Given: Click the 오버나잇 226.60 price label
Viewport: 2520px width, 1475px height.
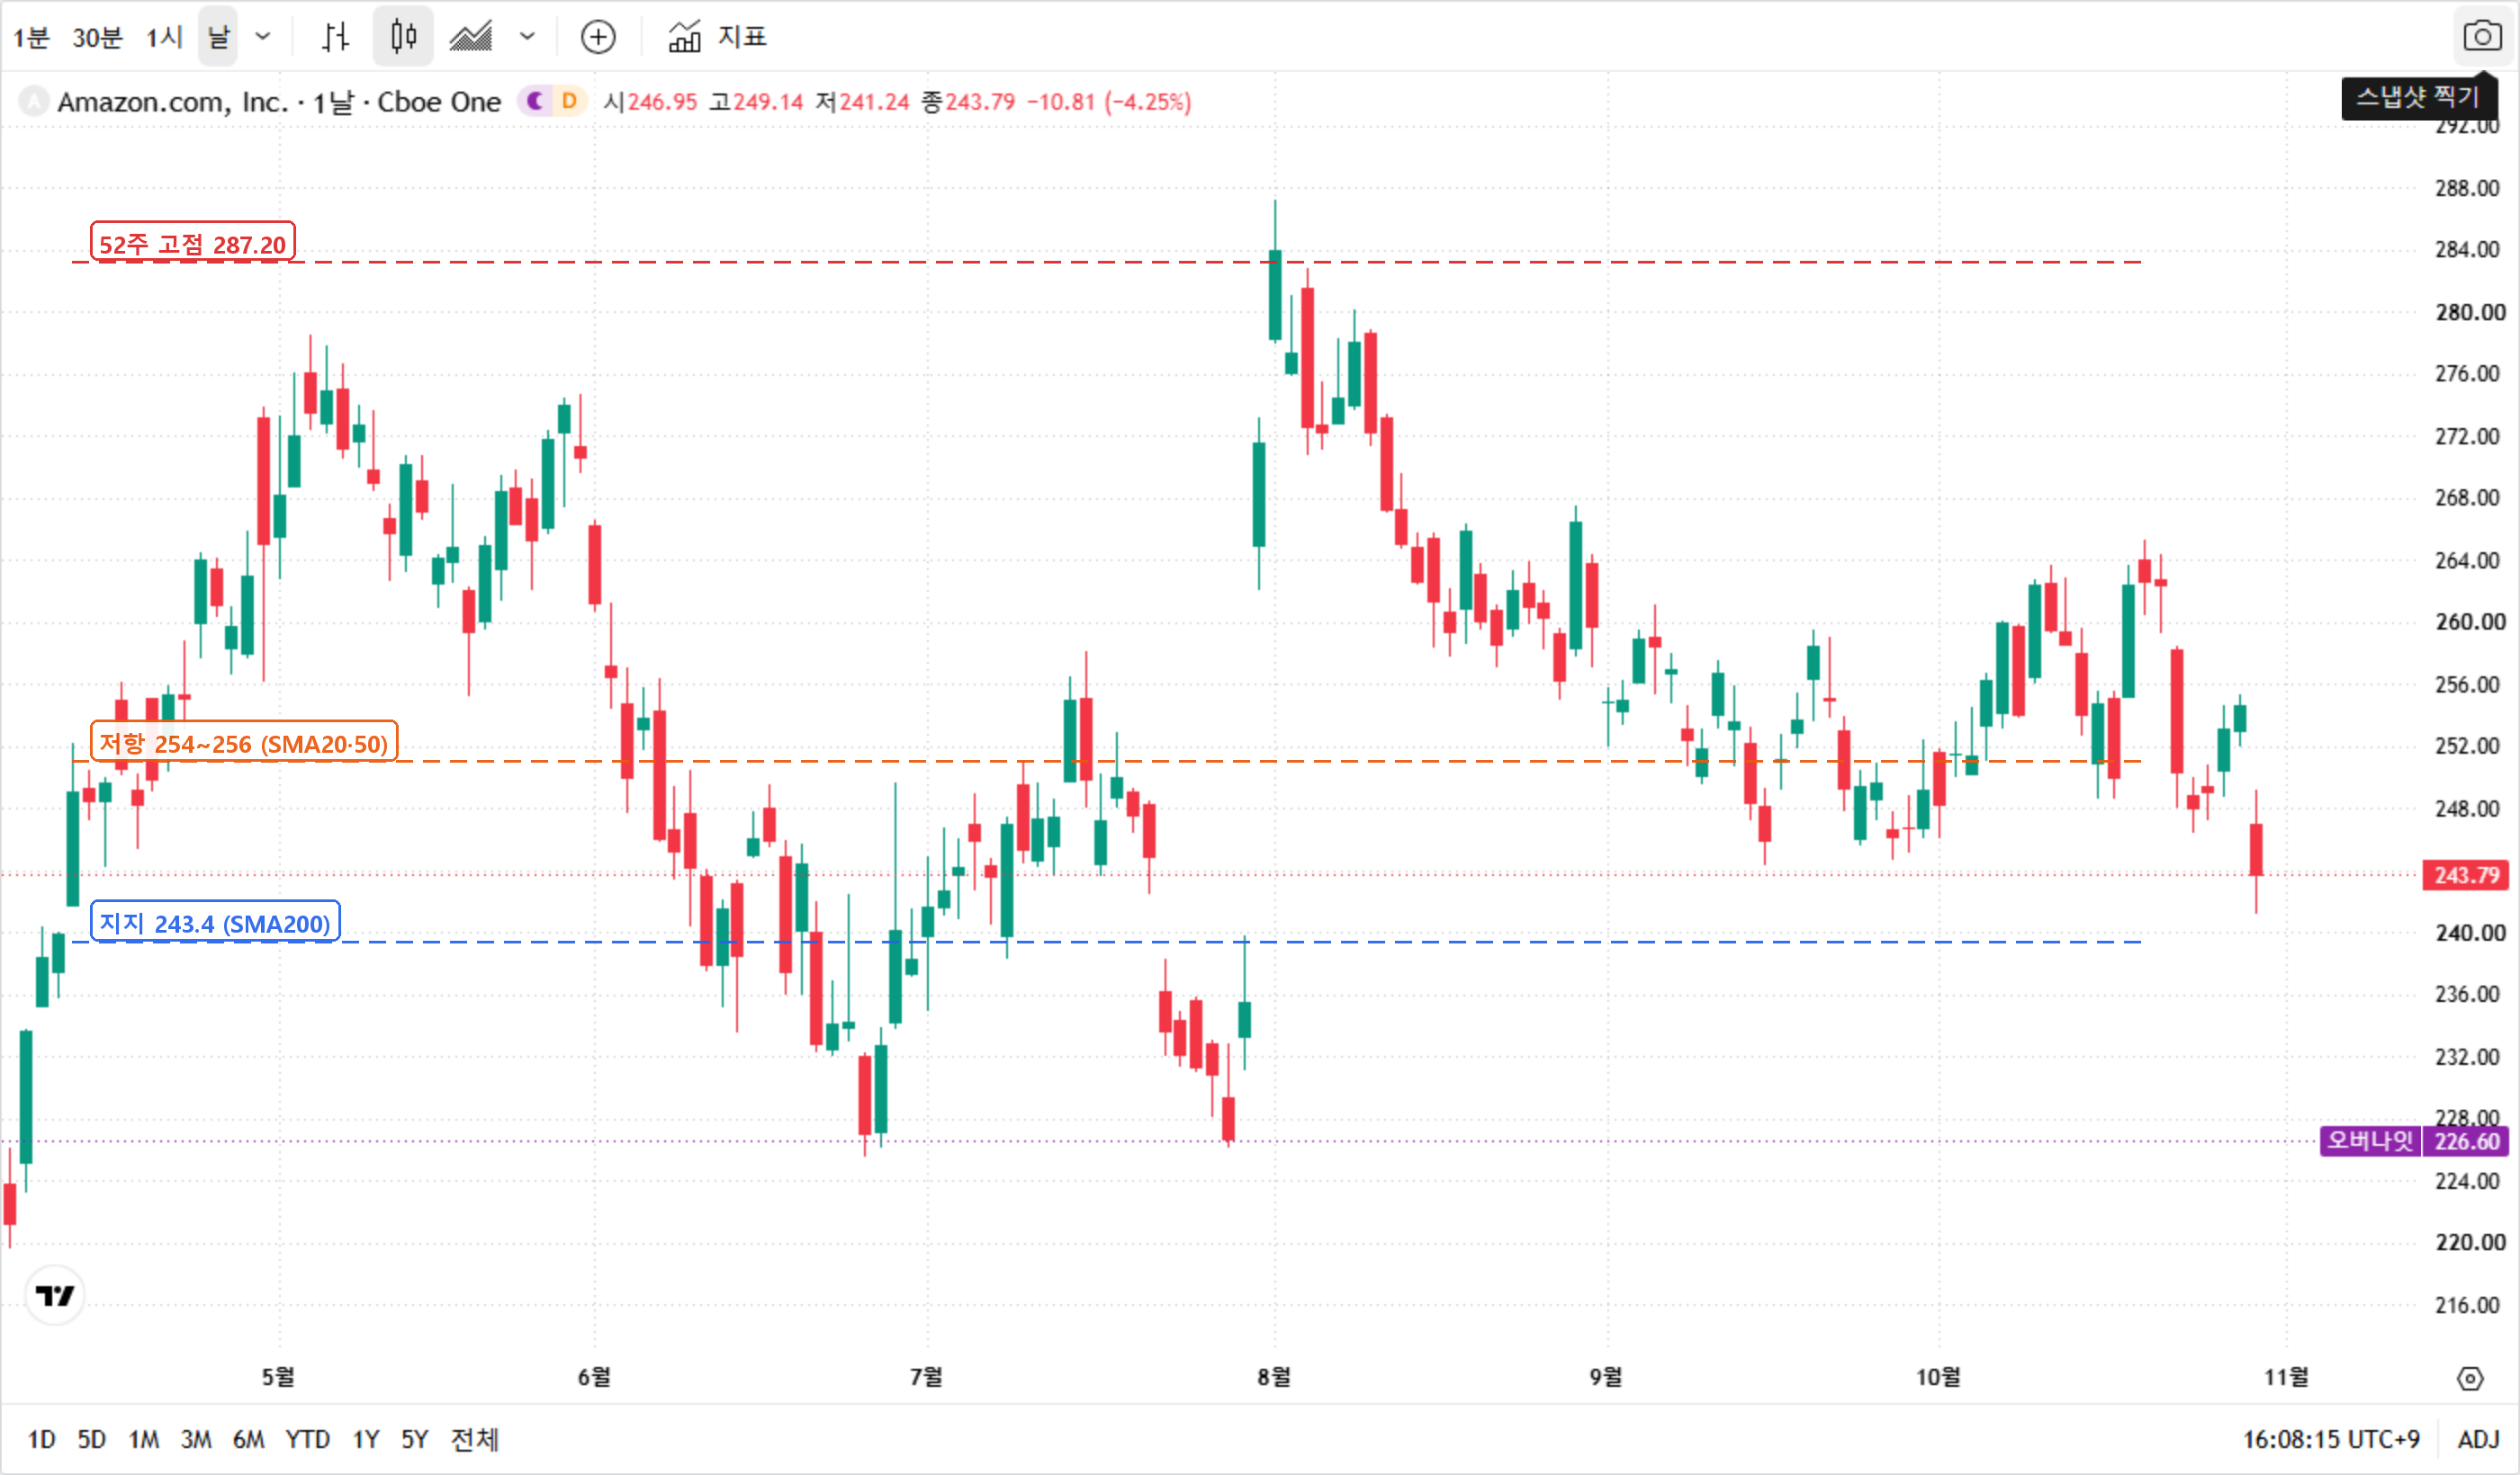Looking at the screenshot, I should pos(2414,1141).
